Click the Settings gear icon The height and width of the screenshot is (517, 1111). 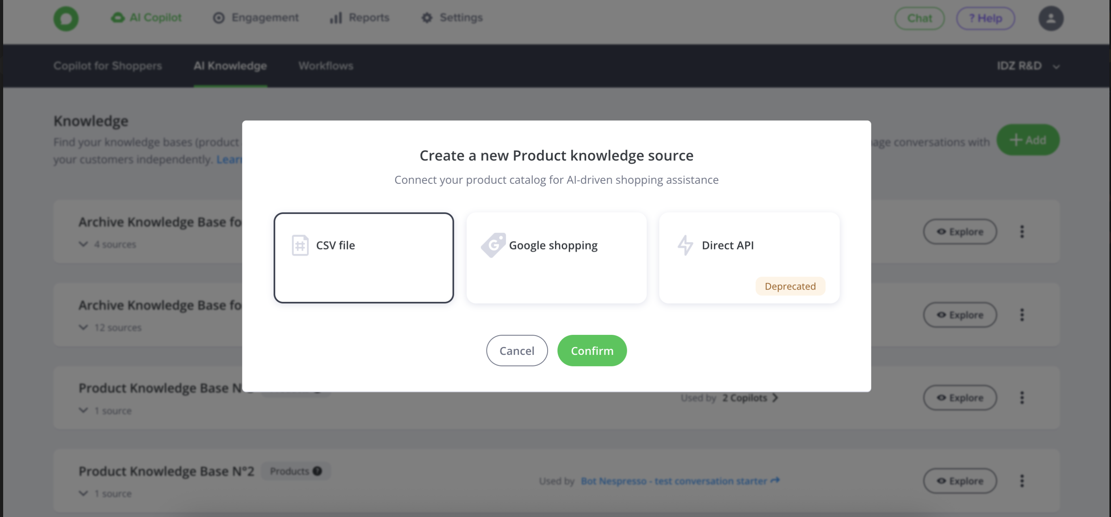point(427,18)
